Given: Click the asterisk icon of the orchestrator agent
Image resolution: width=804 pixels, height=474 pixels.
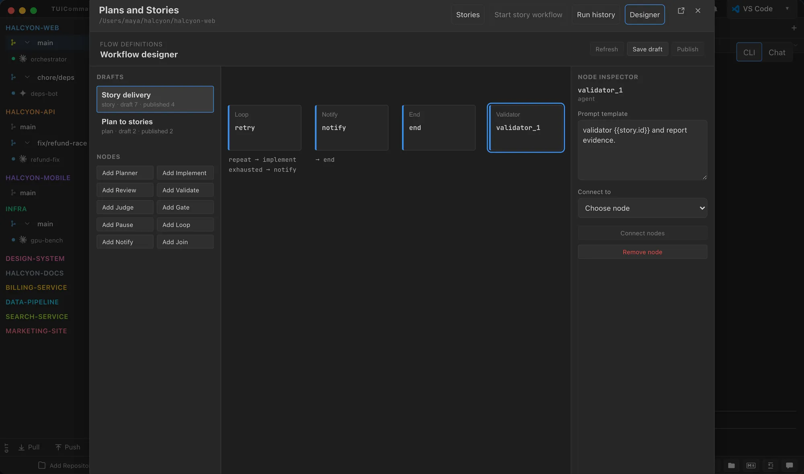Looking at the screenshot, I should coord(23,59).
